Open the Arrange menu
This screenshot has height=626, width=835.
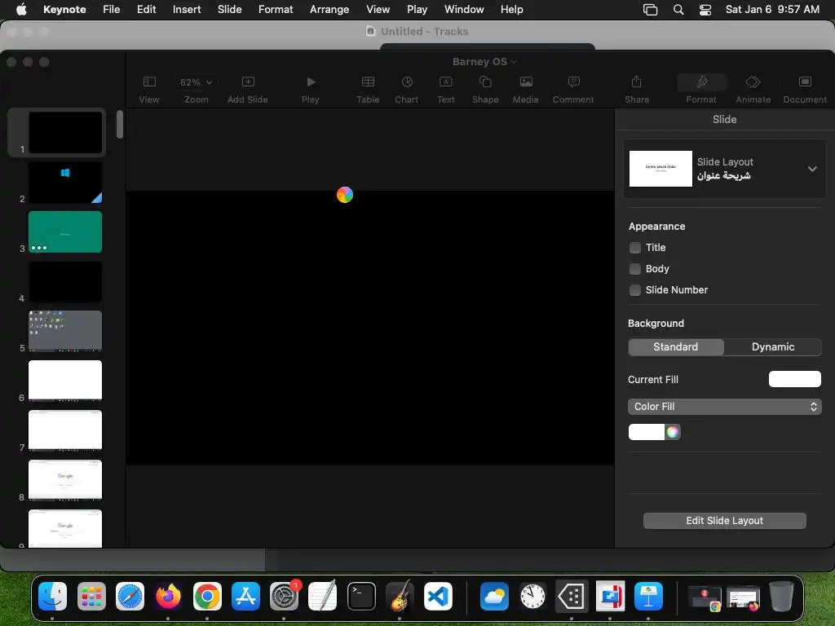tap(329, 10)
